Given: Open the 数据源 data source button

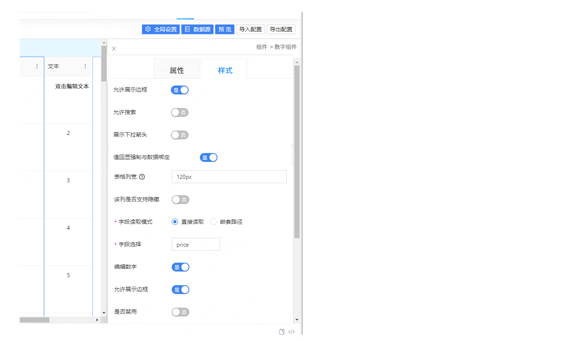Looking at the screenshot, I should click(x=197, y=29).
